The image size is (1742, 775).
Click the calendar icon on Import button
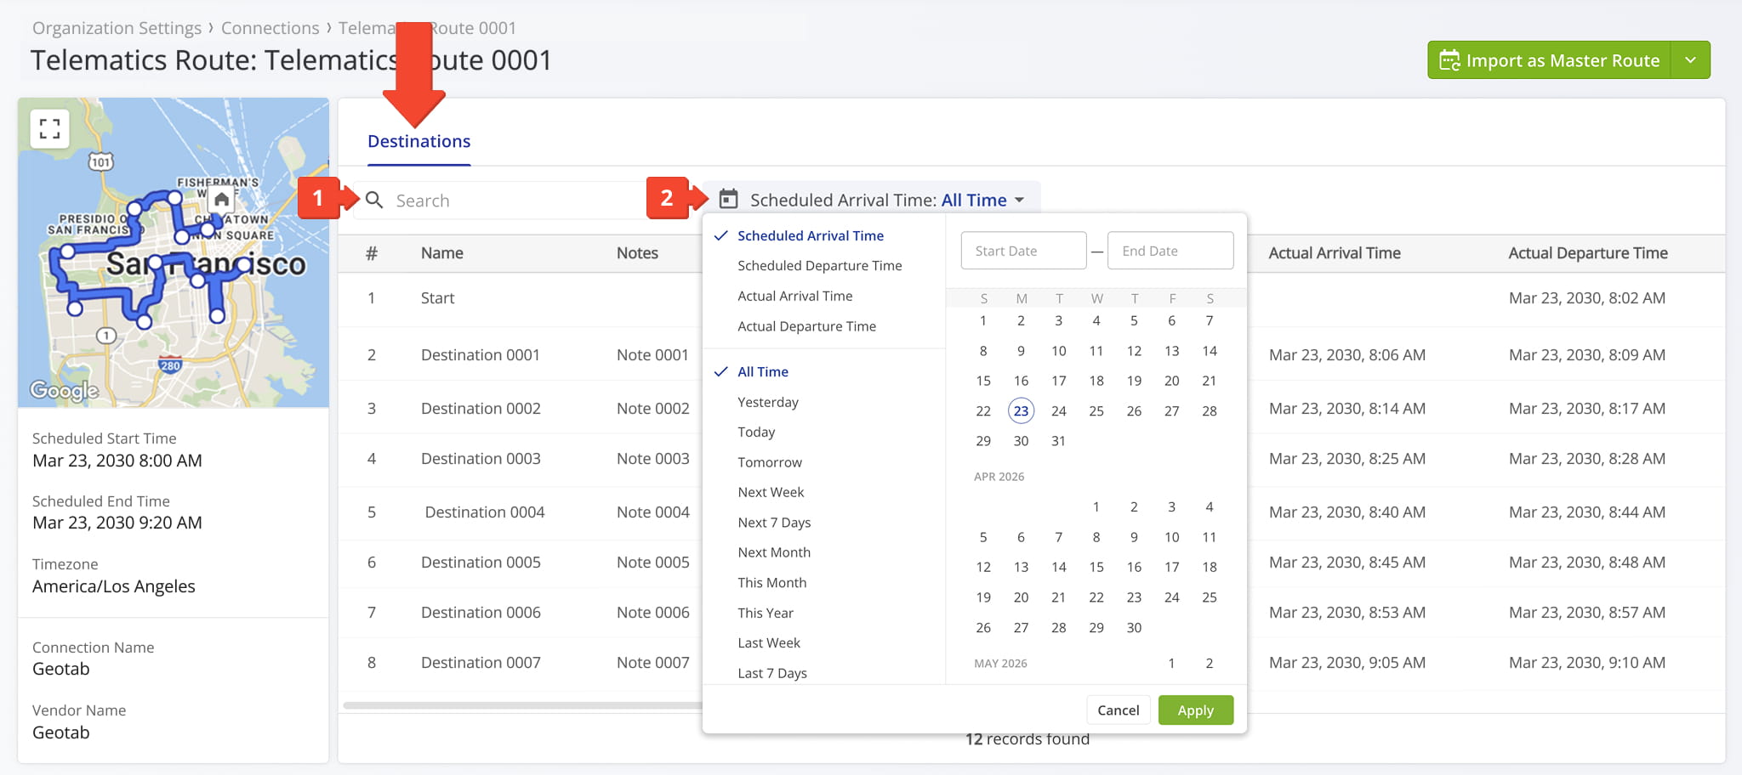pyautogui.click(x=1449, y=60)
